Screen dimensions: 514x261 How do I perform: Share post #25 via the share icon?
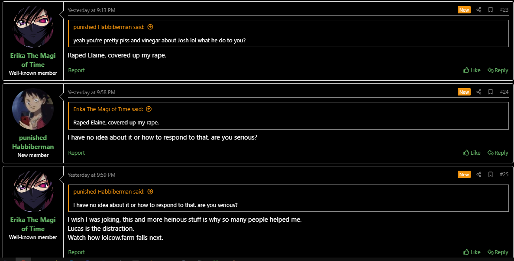coord(478,174)
